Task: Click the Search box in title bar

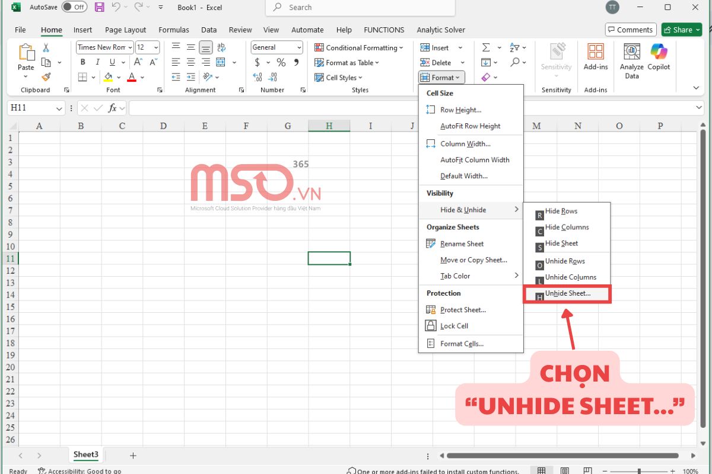Action: tap(360, 8)
